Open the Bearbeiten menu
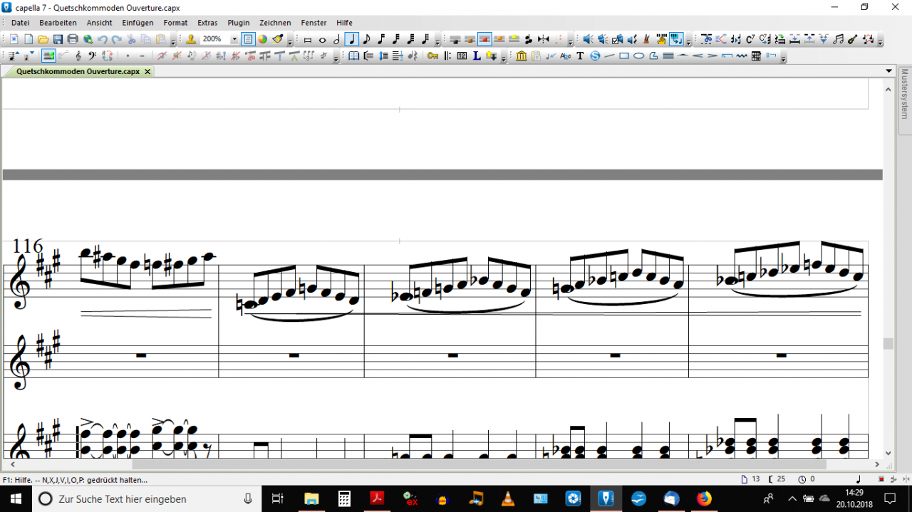 pos(58,23)
